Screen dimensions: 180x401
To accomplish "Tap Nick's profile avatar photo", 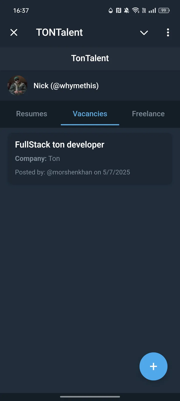I will tap(17, 85).
